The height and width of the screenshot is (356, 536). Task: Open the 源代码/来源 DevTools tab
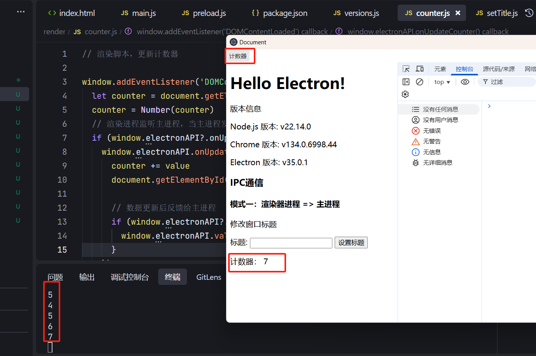tap(499, 69)
